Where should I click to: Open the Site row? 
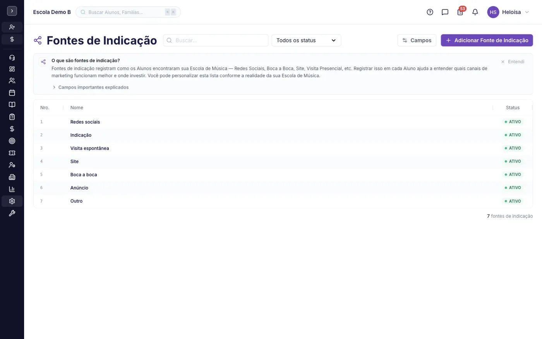tap(283, 161)
